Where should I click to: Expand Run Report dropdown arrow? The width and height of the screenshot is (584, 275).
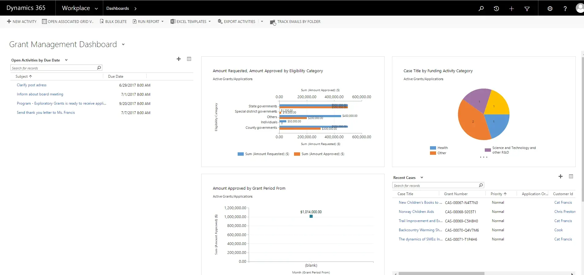[162, 21]
